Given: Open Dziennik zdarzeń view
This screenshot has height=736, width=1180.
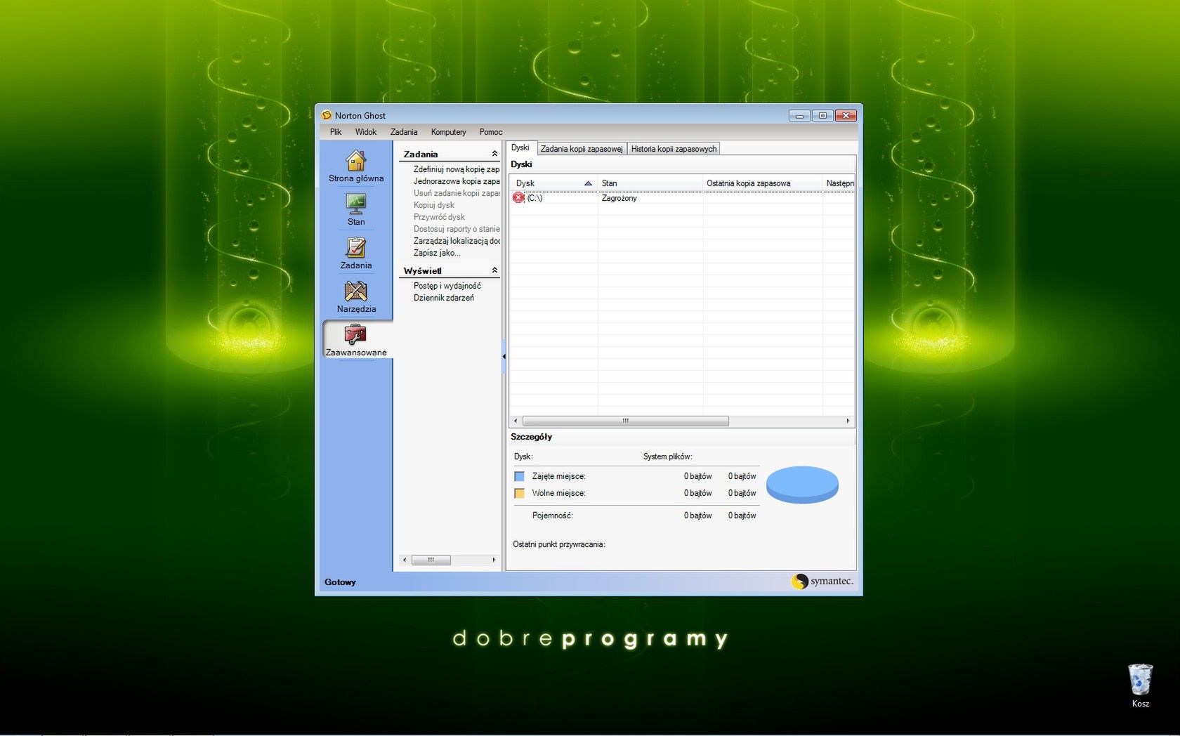Looking at the screenshot, I should click(444, 298).
